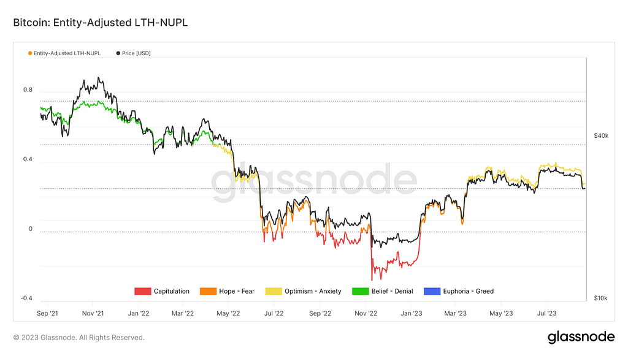Select the green Belief - Denial swatch

pos(360,291)
